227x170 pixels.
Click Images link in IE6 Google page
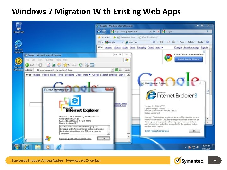[x=37, y=75]
